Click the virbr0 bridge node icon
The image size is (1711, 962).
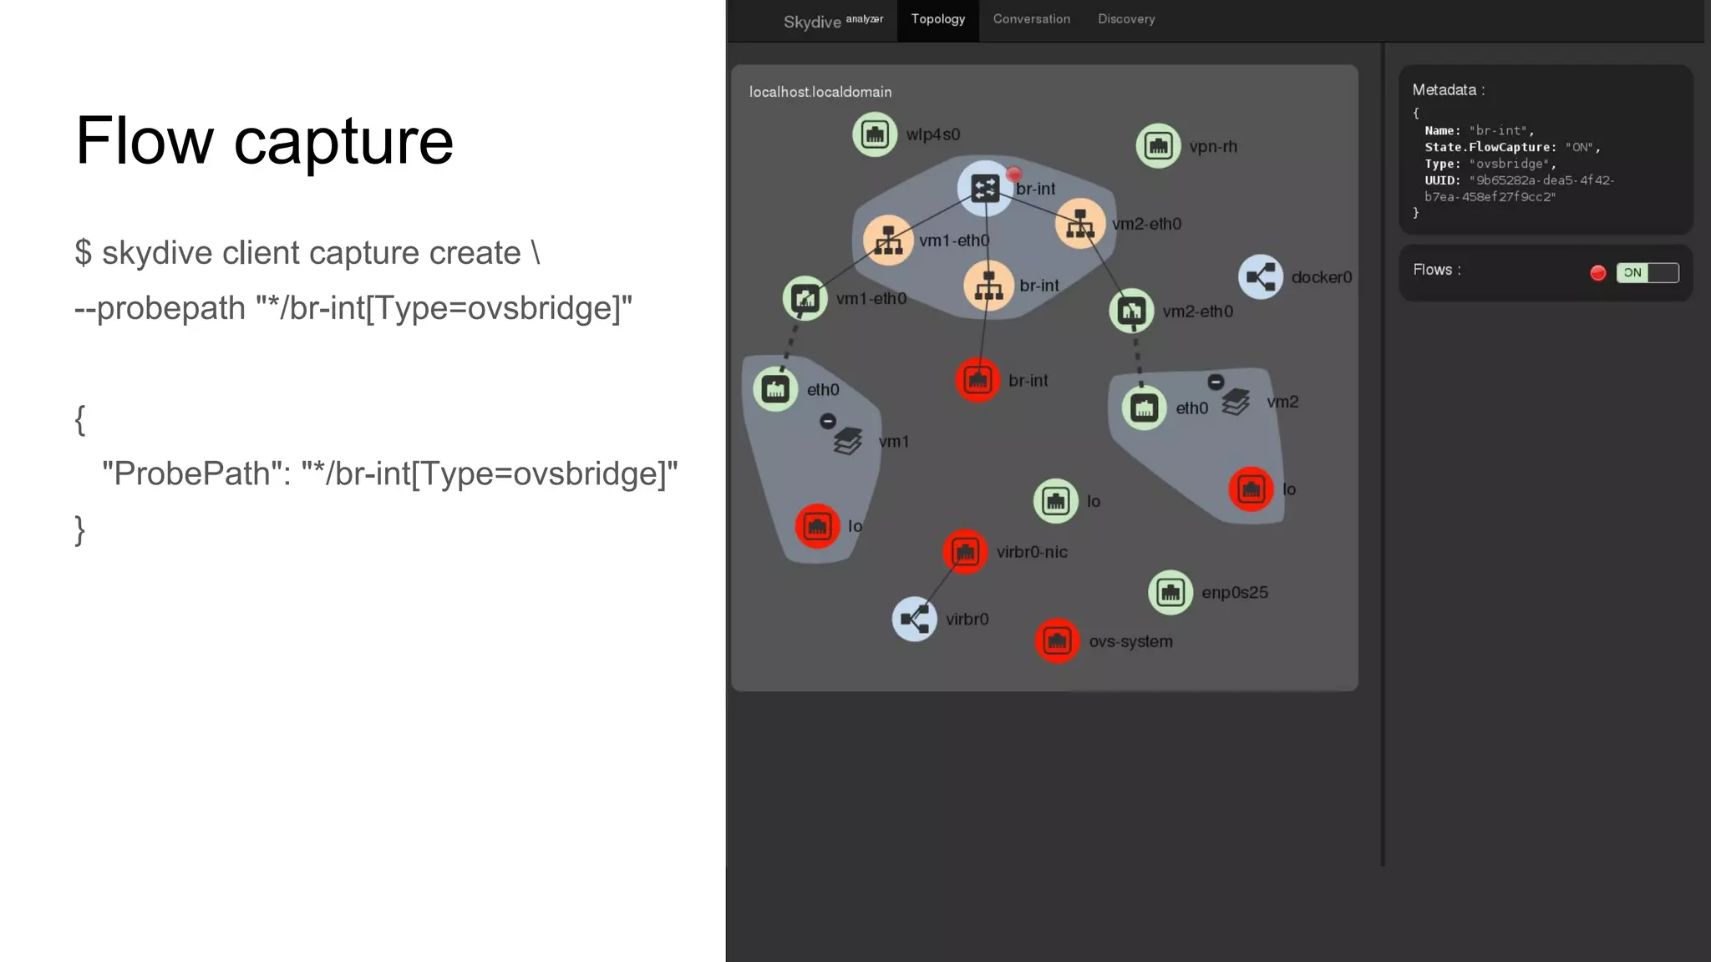[914, 619]
